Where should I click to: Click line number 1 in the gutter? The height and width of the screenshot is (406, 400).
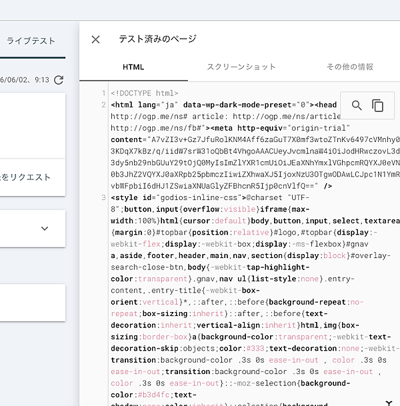coord(103,93)
